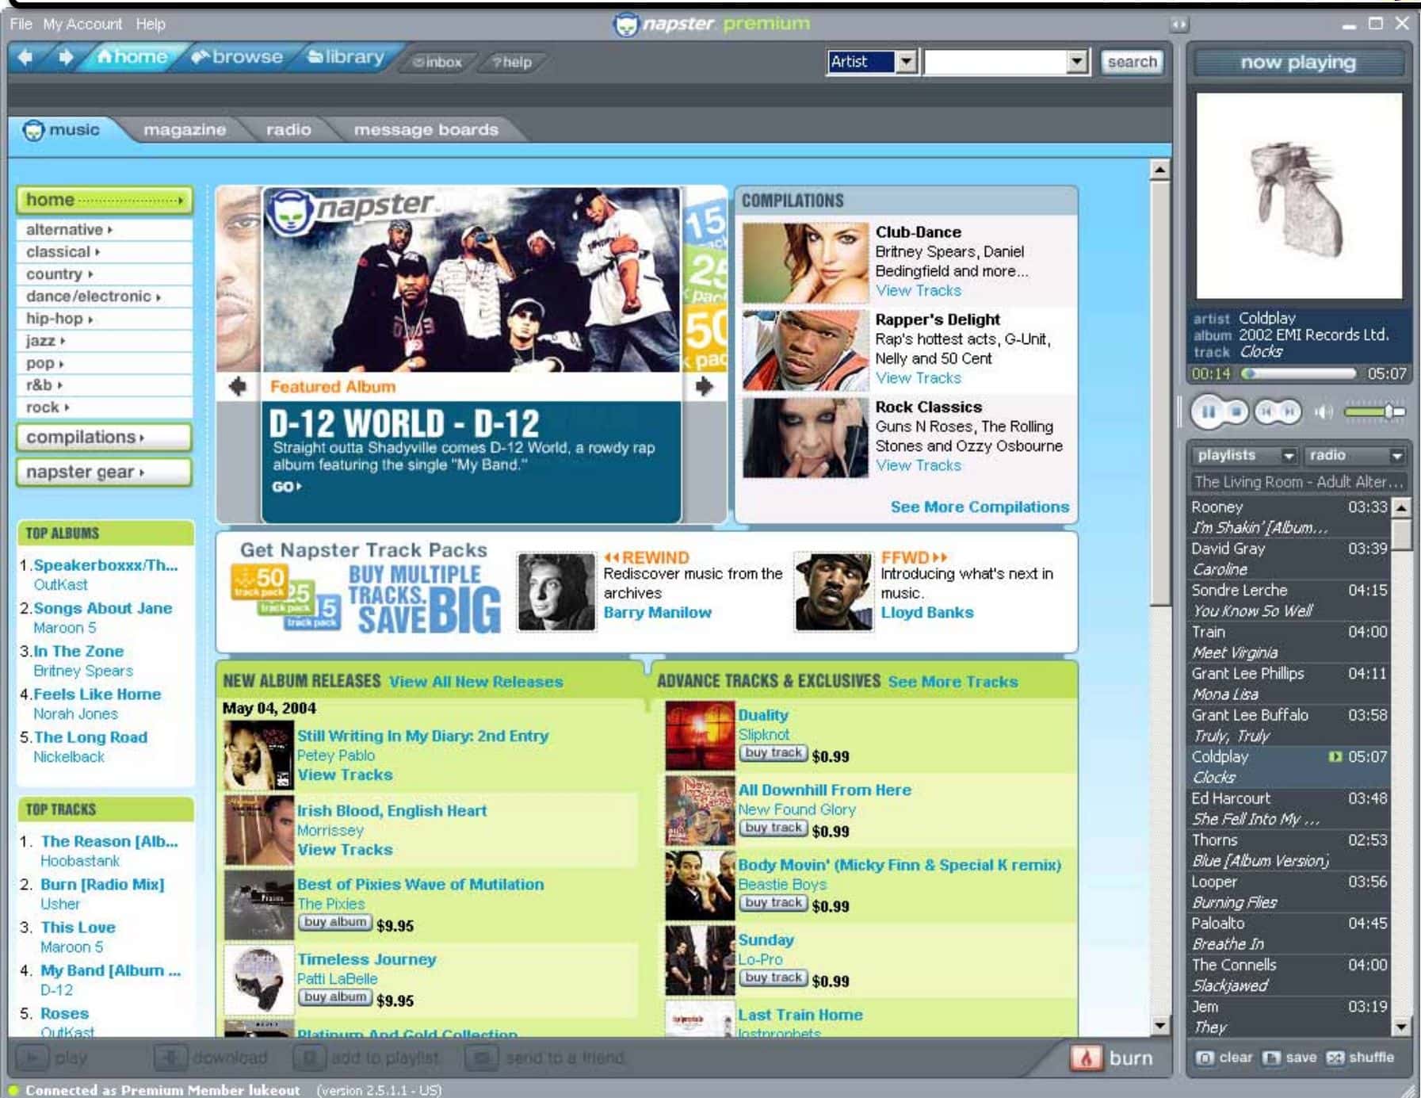Open the radio dropdown in player
The image size is (1421, 1098).
[1355, 455]
